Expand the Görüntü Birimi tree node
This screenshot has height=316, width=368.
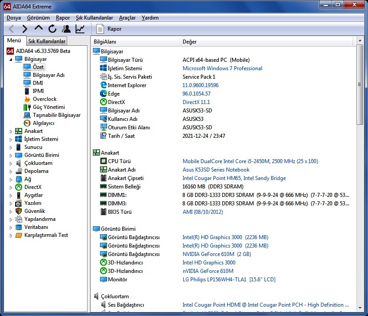click(11, 156)
